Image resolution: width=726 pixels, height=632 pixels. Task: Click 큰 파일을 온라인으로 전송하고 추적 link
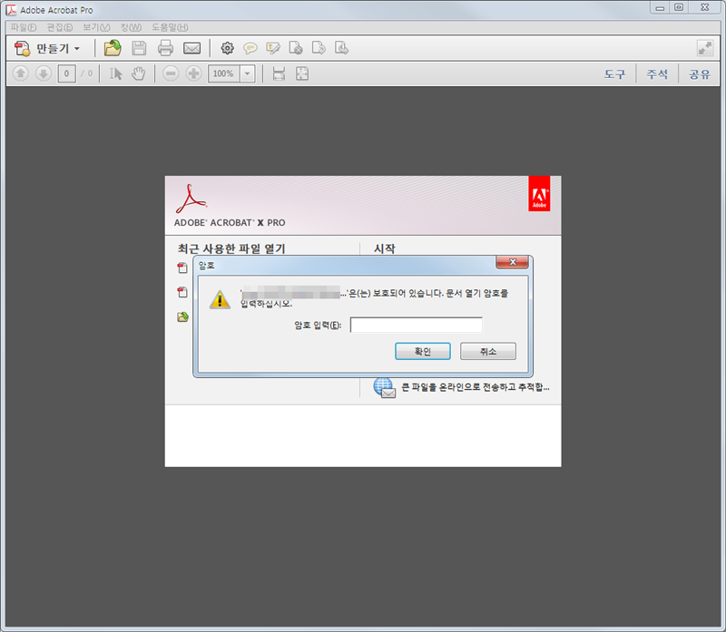[475, 387]
